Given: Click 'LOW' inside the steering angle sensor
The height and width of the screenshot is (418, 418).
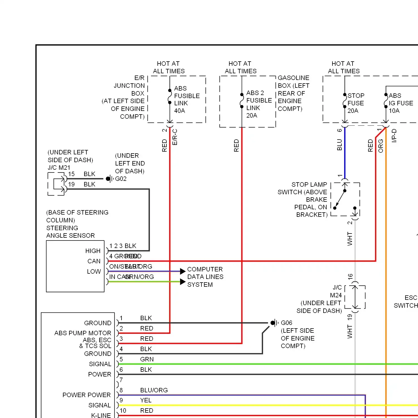Looking at the screenshot, I should pyautogui.click(x=94, y=271).
